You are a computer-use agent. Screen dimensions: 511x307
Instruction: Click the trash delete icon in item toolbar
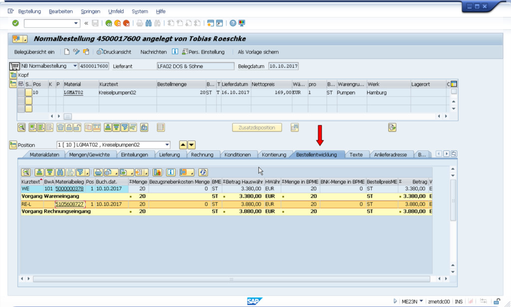[60, 127]
